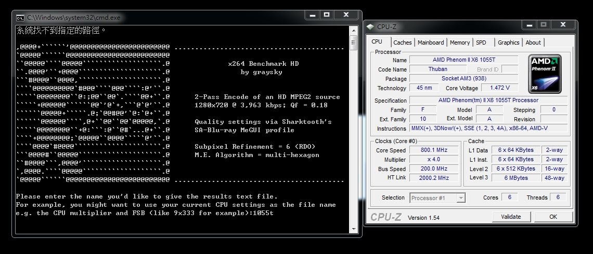Viewport: 593px width, 254px height.
Task: Open the Mainboard tab
Action: click(x=431, y=43)
